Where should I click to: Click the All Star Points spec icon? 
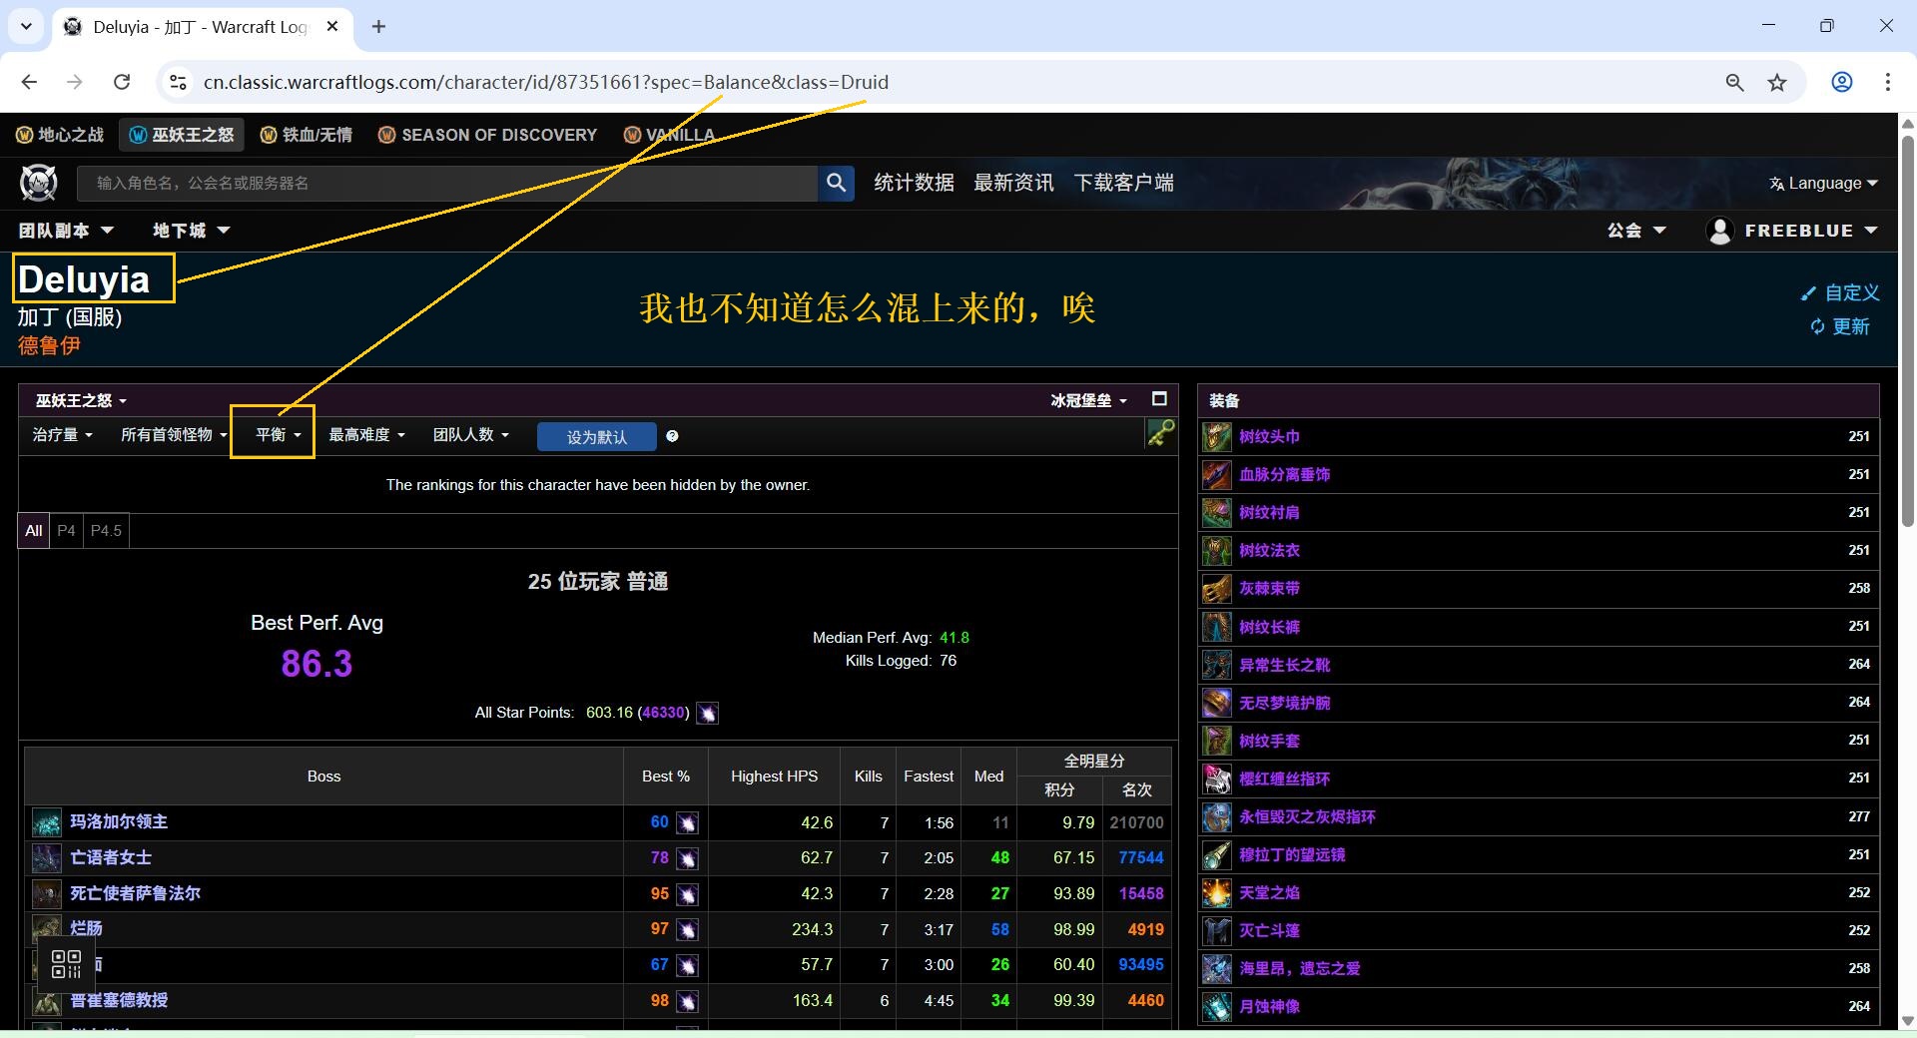click(x=707, y=713)
